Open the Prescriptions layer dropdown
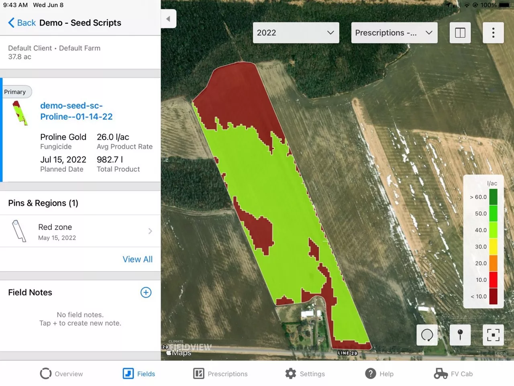 coord(394,33)
